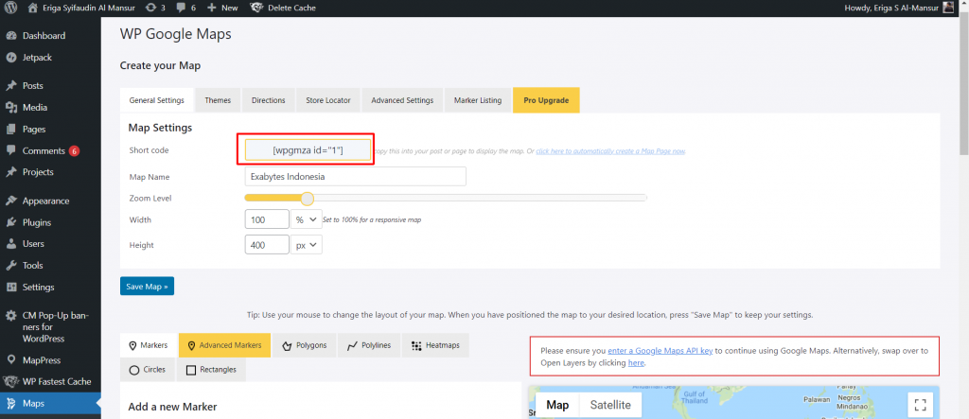Screen dimensions: 969x419
Task: Select the Map view button
Action: pyautogui.click(x=557, y=406)
